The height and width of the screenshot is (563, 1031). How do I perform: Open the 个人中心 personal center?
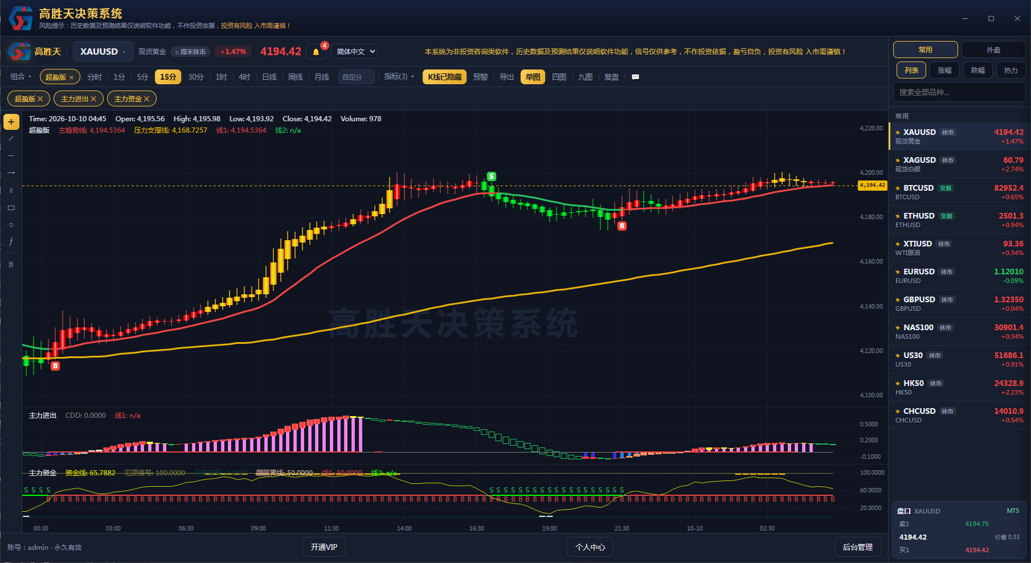[590, 547]
